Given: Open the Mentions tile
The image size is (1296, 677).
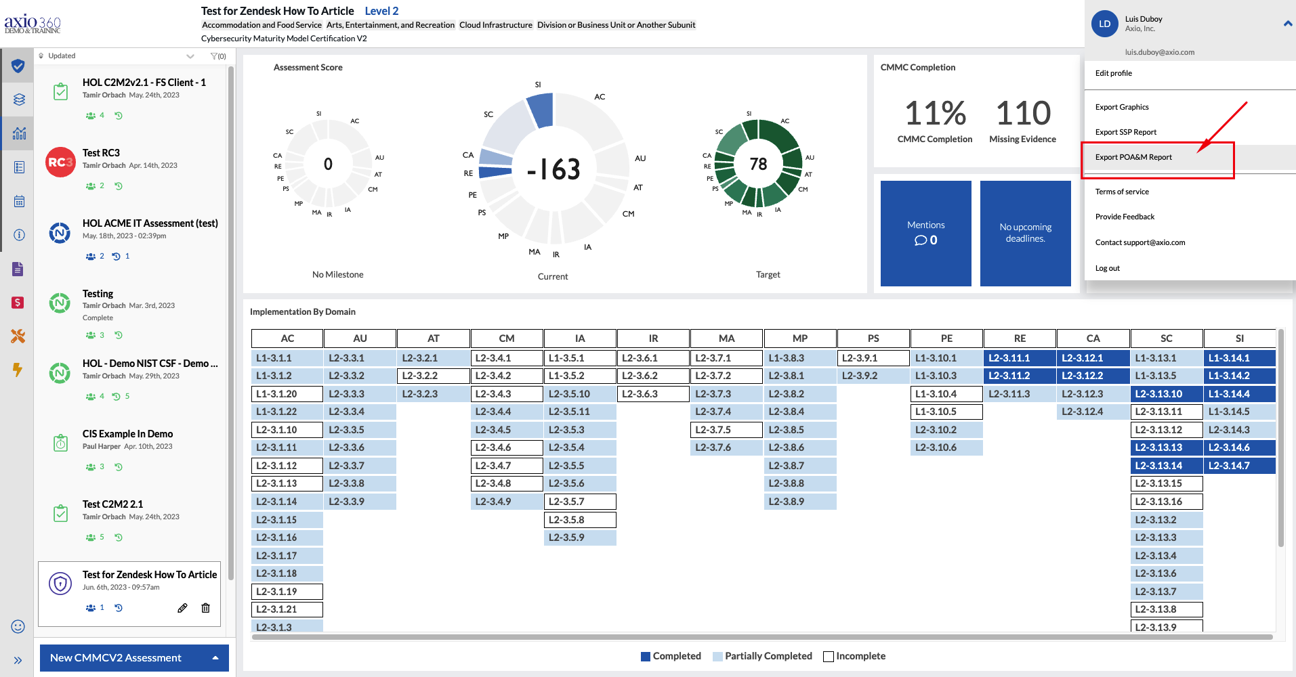Looking at the screenshot, I should [x=926, y=234].
